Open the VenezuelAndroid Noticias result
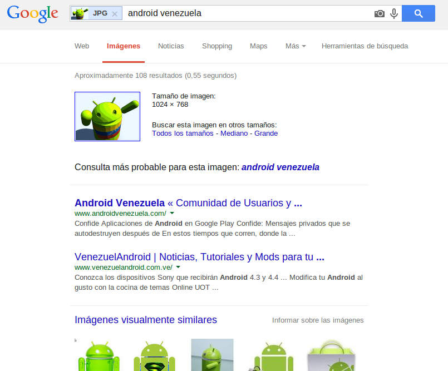The image size is (448, 371). point(199,257)
